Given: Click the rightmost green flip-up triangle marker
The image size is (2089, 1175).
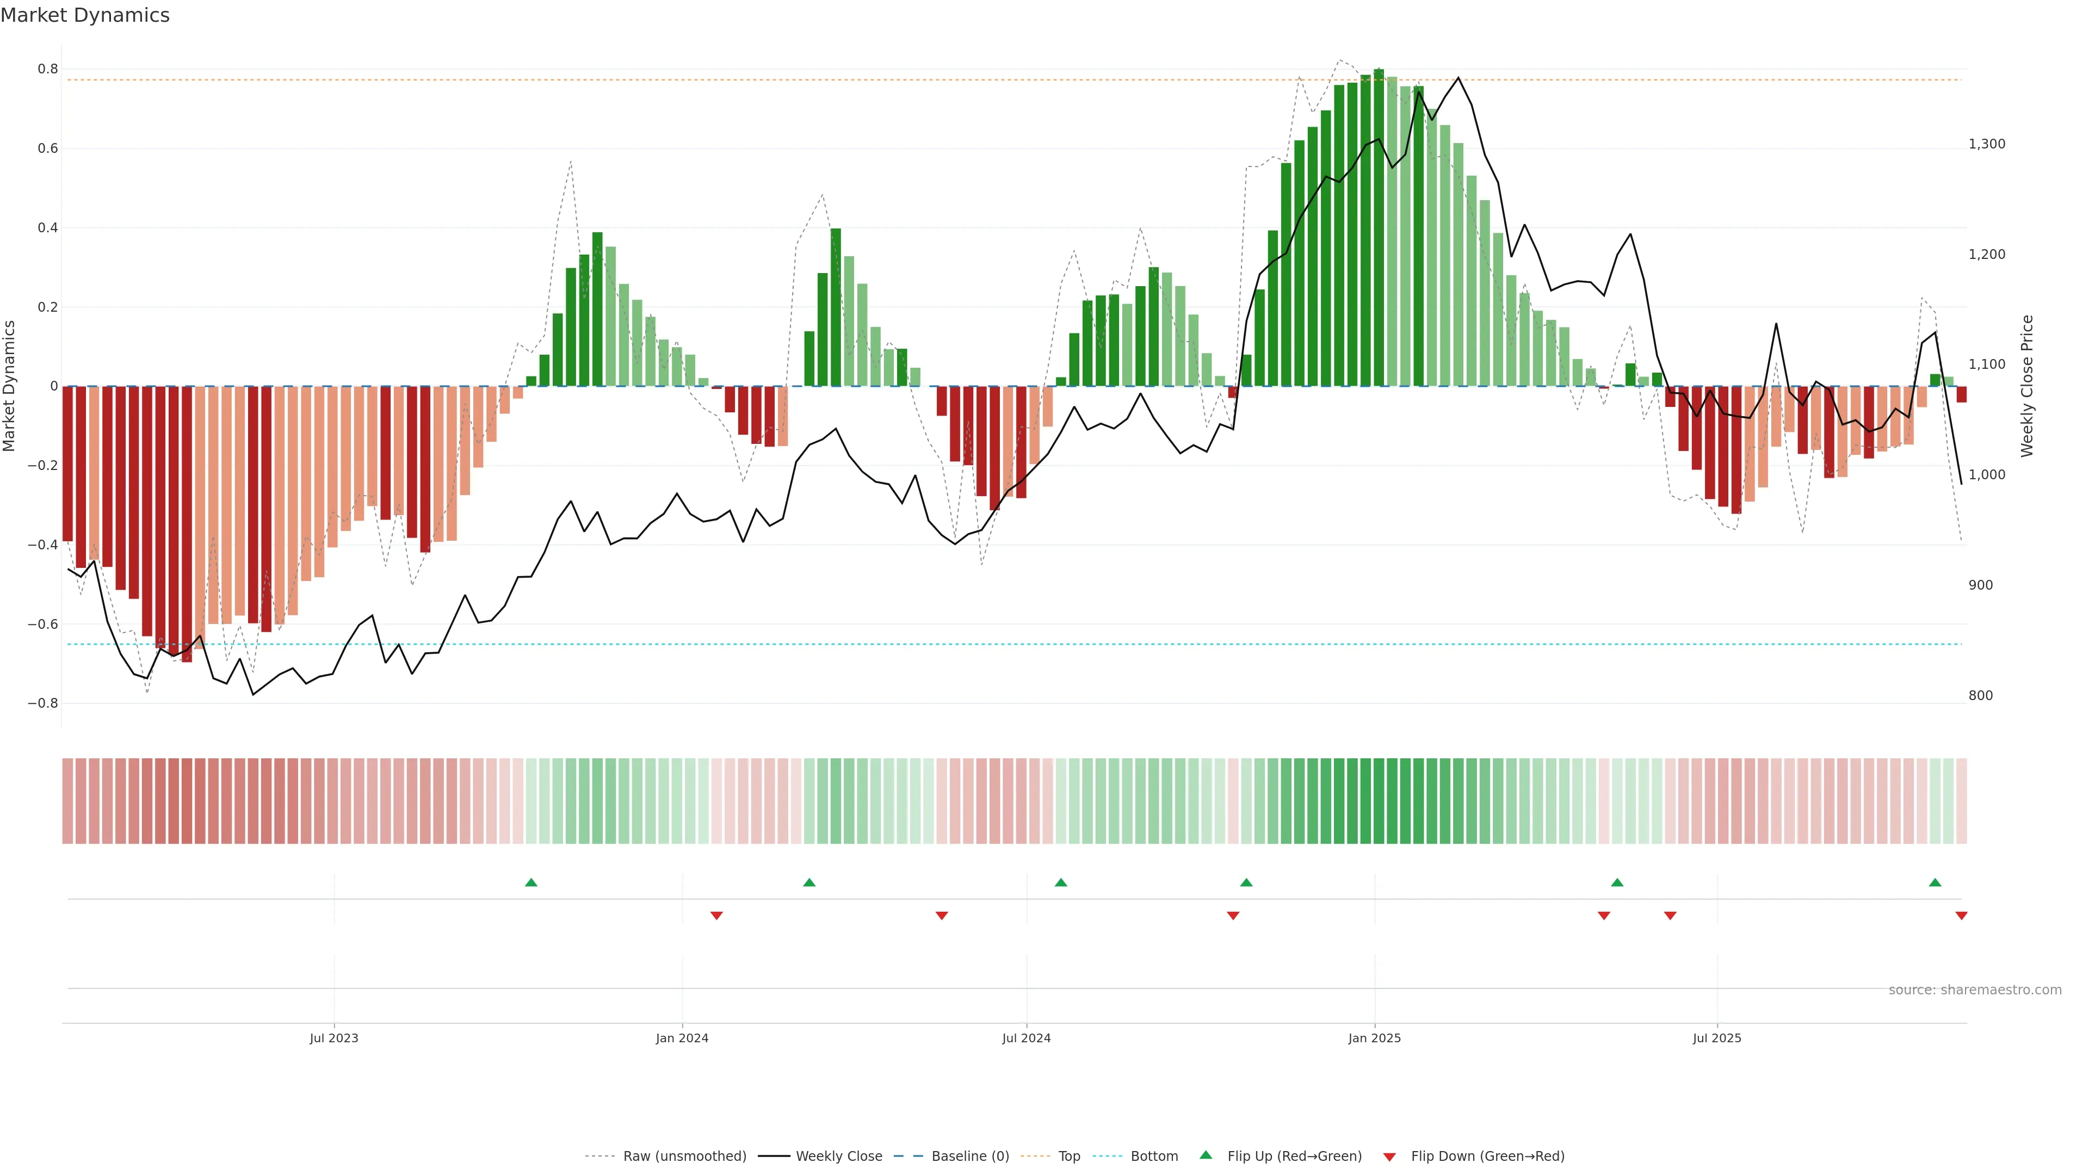Looking at the screenshot, I should click(x=1935, y=882).
